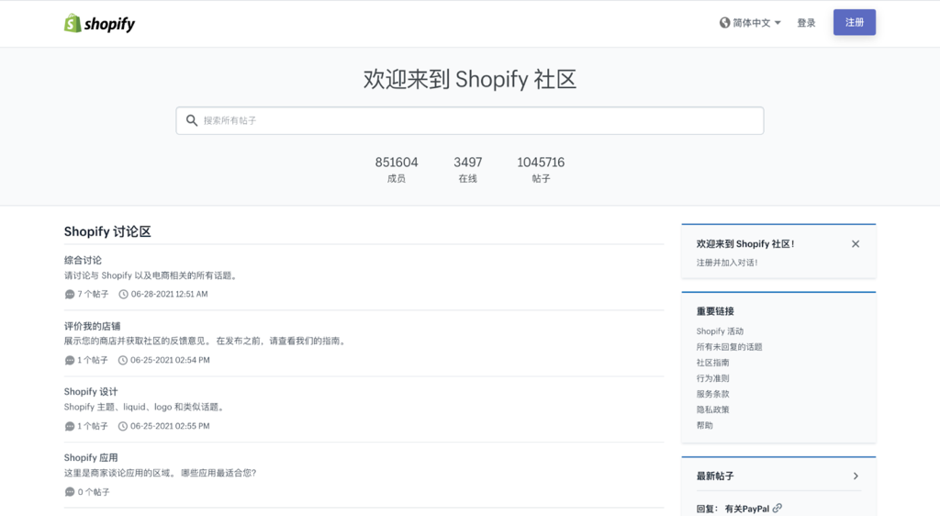Open the 所有未回复的话题 link
Viewport: 940px width, 516px height.
pyautogui.click(x=729, y=347)
